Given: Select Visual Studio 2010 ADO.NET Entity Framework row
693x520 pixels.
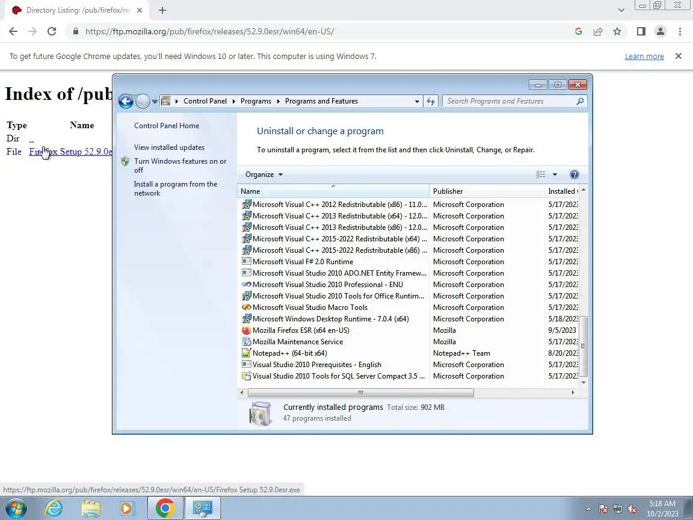Looking at the screenshot, I should pos(339,273).
